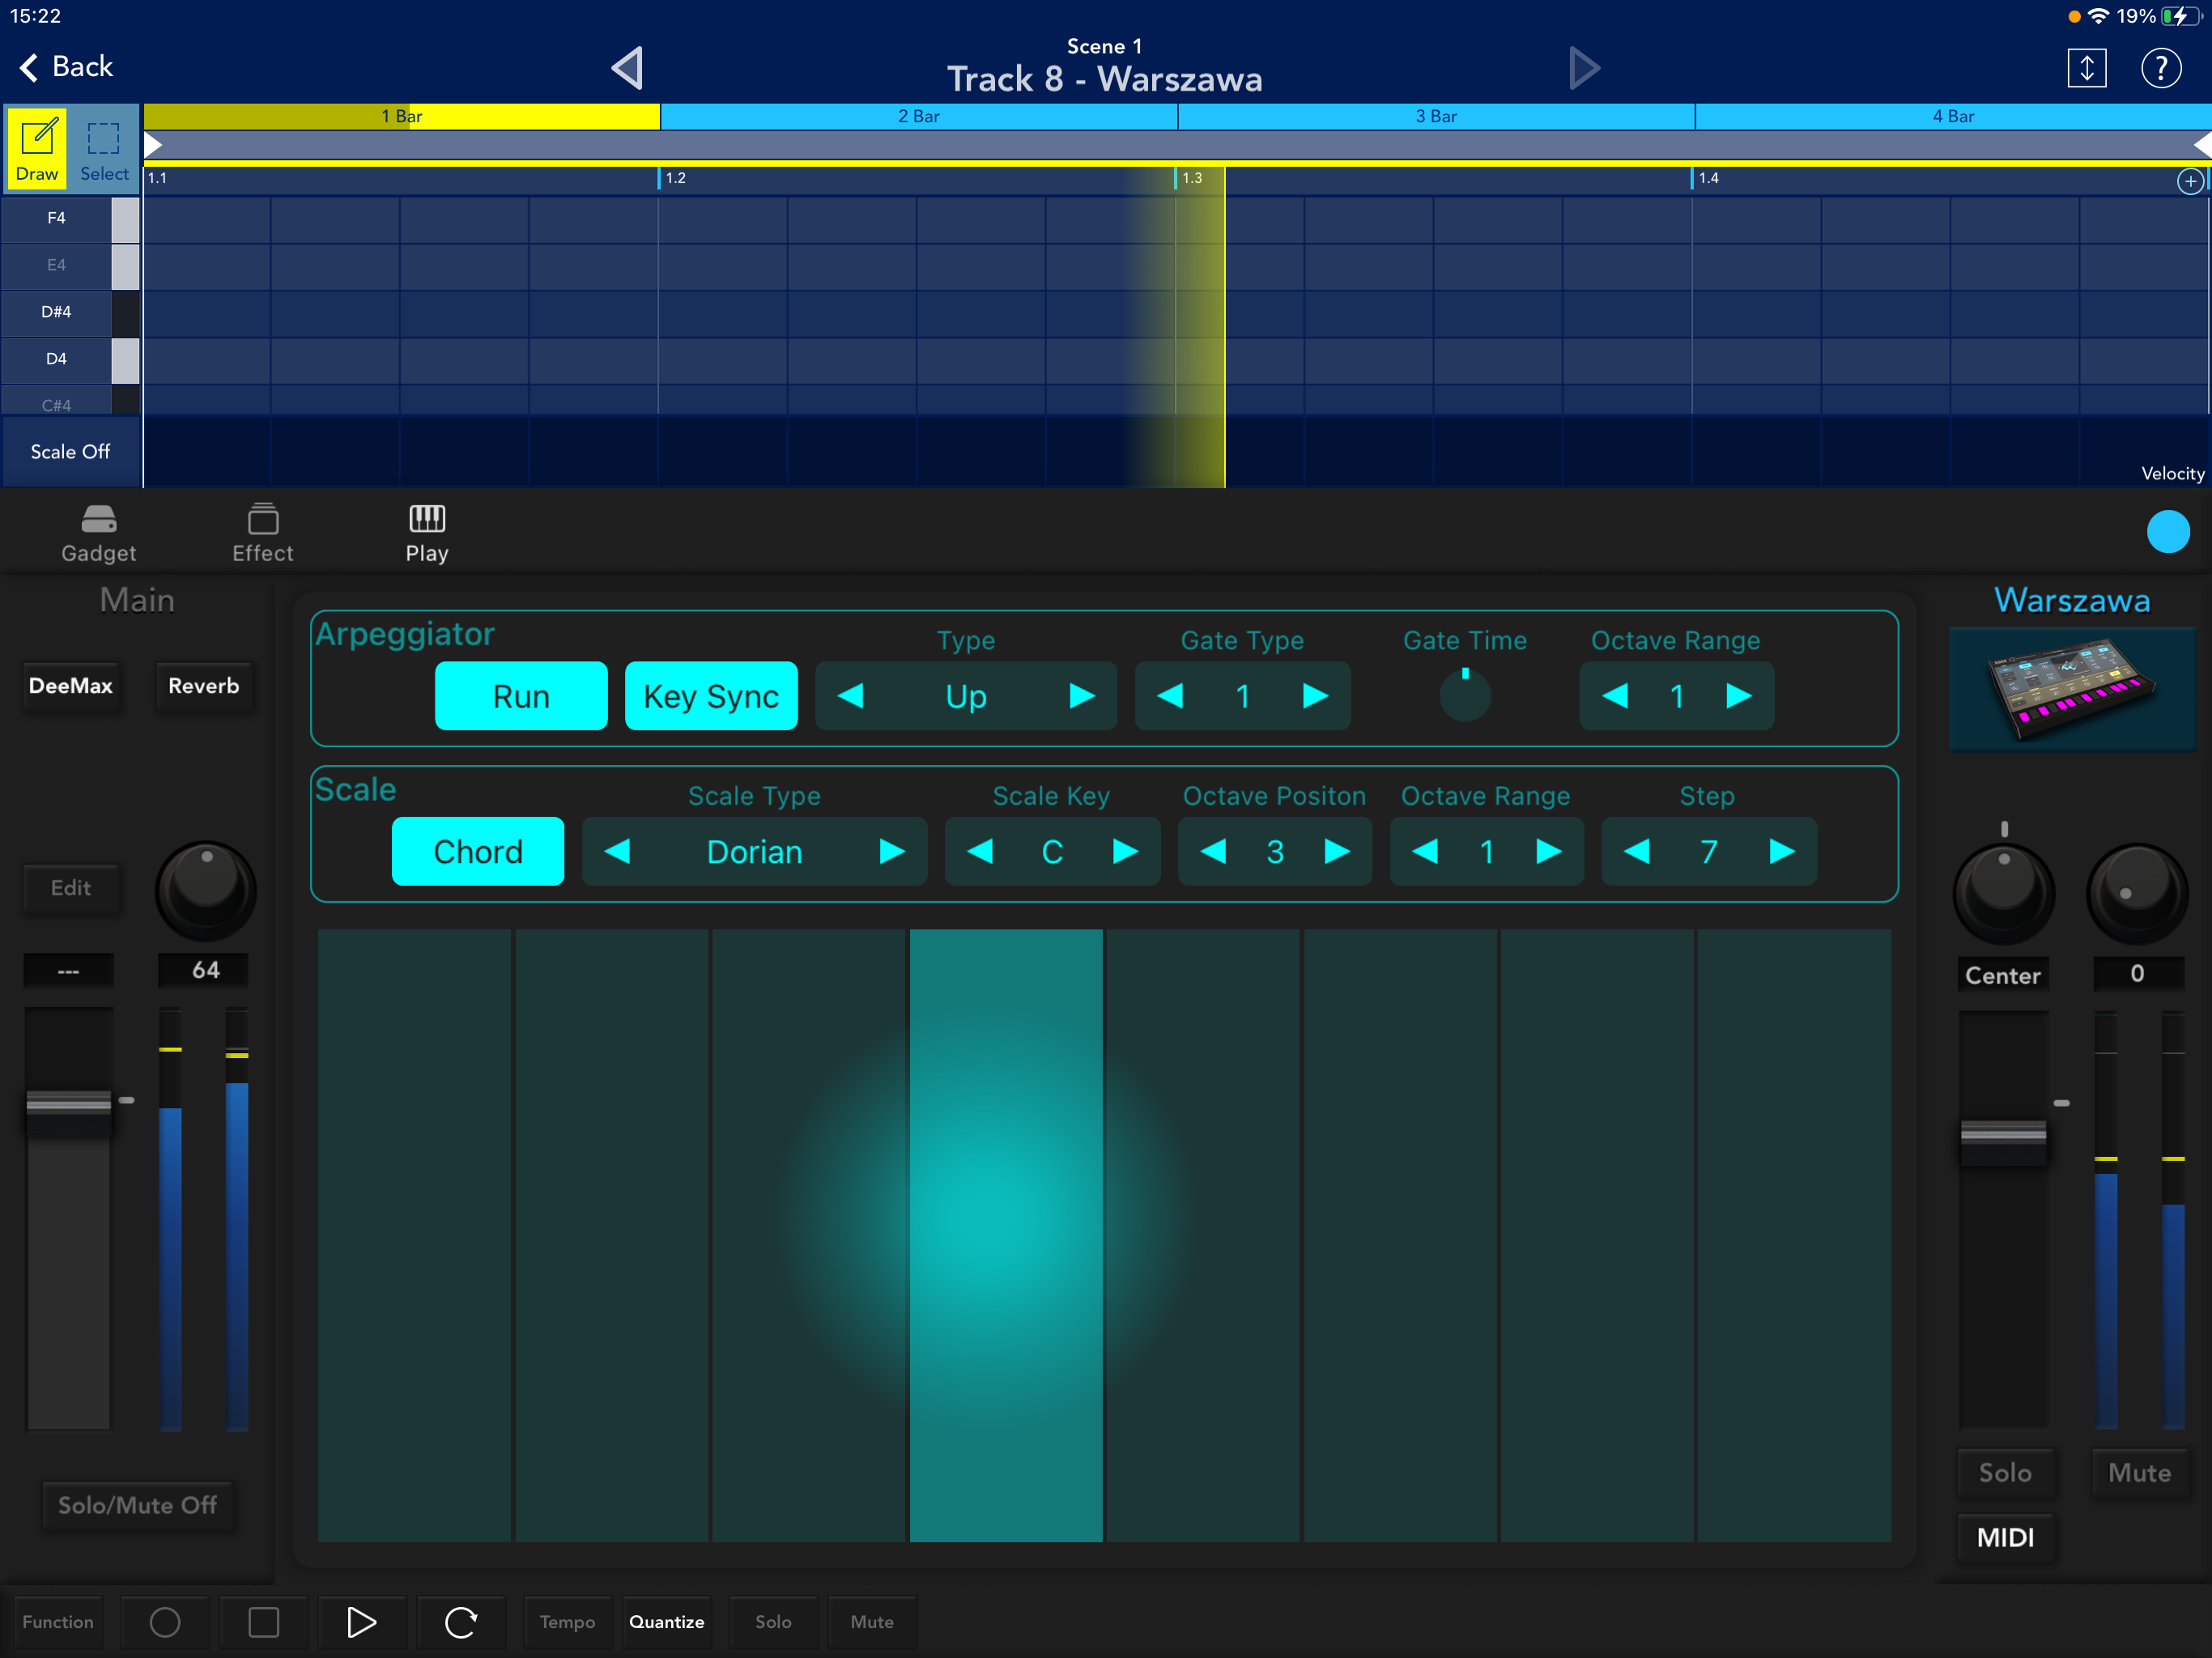Tap the highlighted fourth play pad
2212x1658 pixels.
click(x=1006, y=1235)
